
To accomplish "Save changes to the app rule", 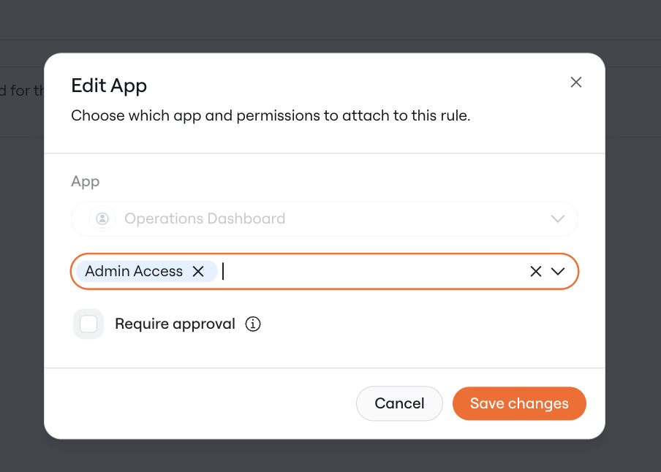I will (519, 403).
